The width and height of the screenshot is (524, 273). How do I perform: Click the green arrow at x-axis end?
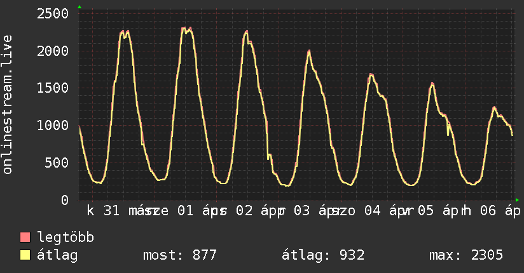point(516,199)
